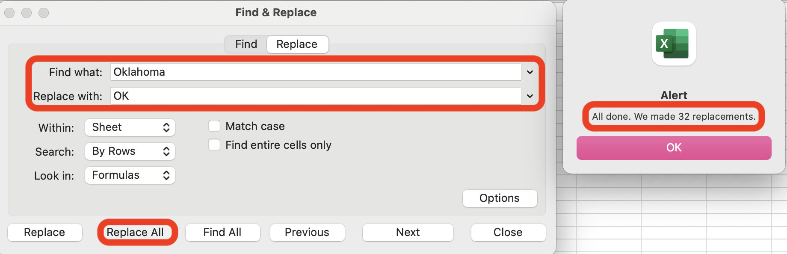Click the single Replace button
787x254 pixels.
point(44,233)
